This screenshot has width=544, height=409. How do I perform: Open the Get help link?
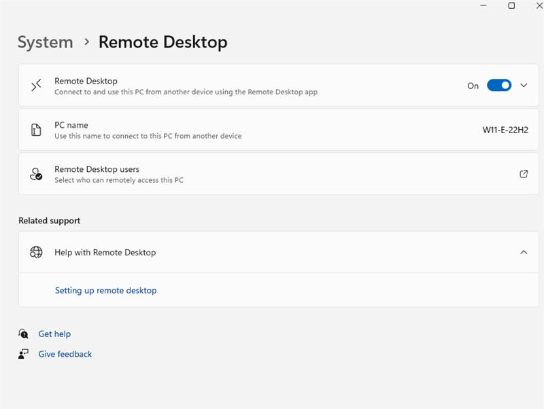(54, 334)
